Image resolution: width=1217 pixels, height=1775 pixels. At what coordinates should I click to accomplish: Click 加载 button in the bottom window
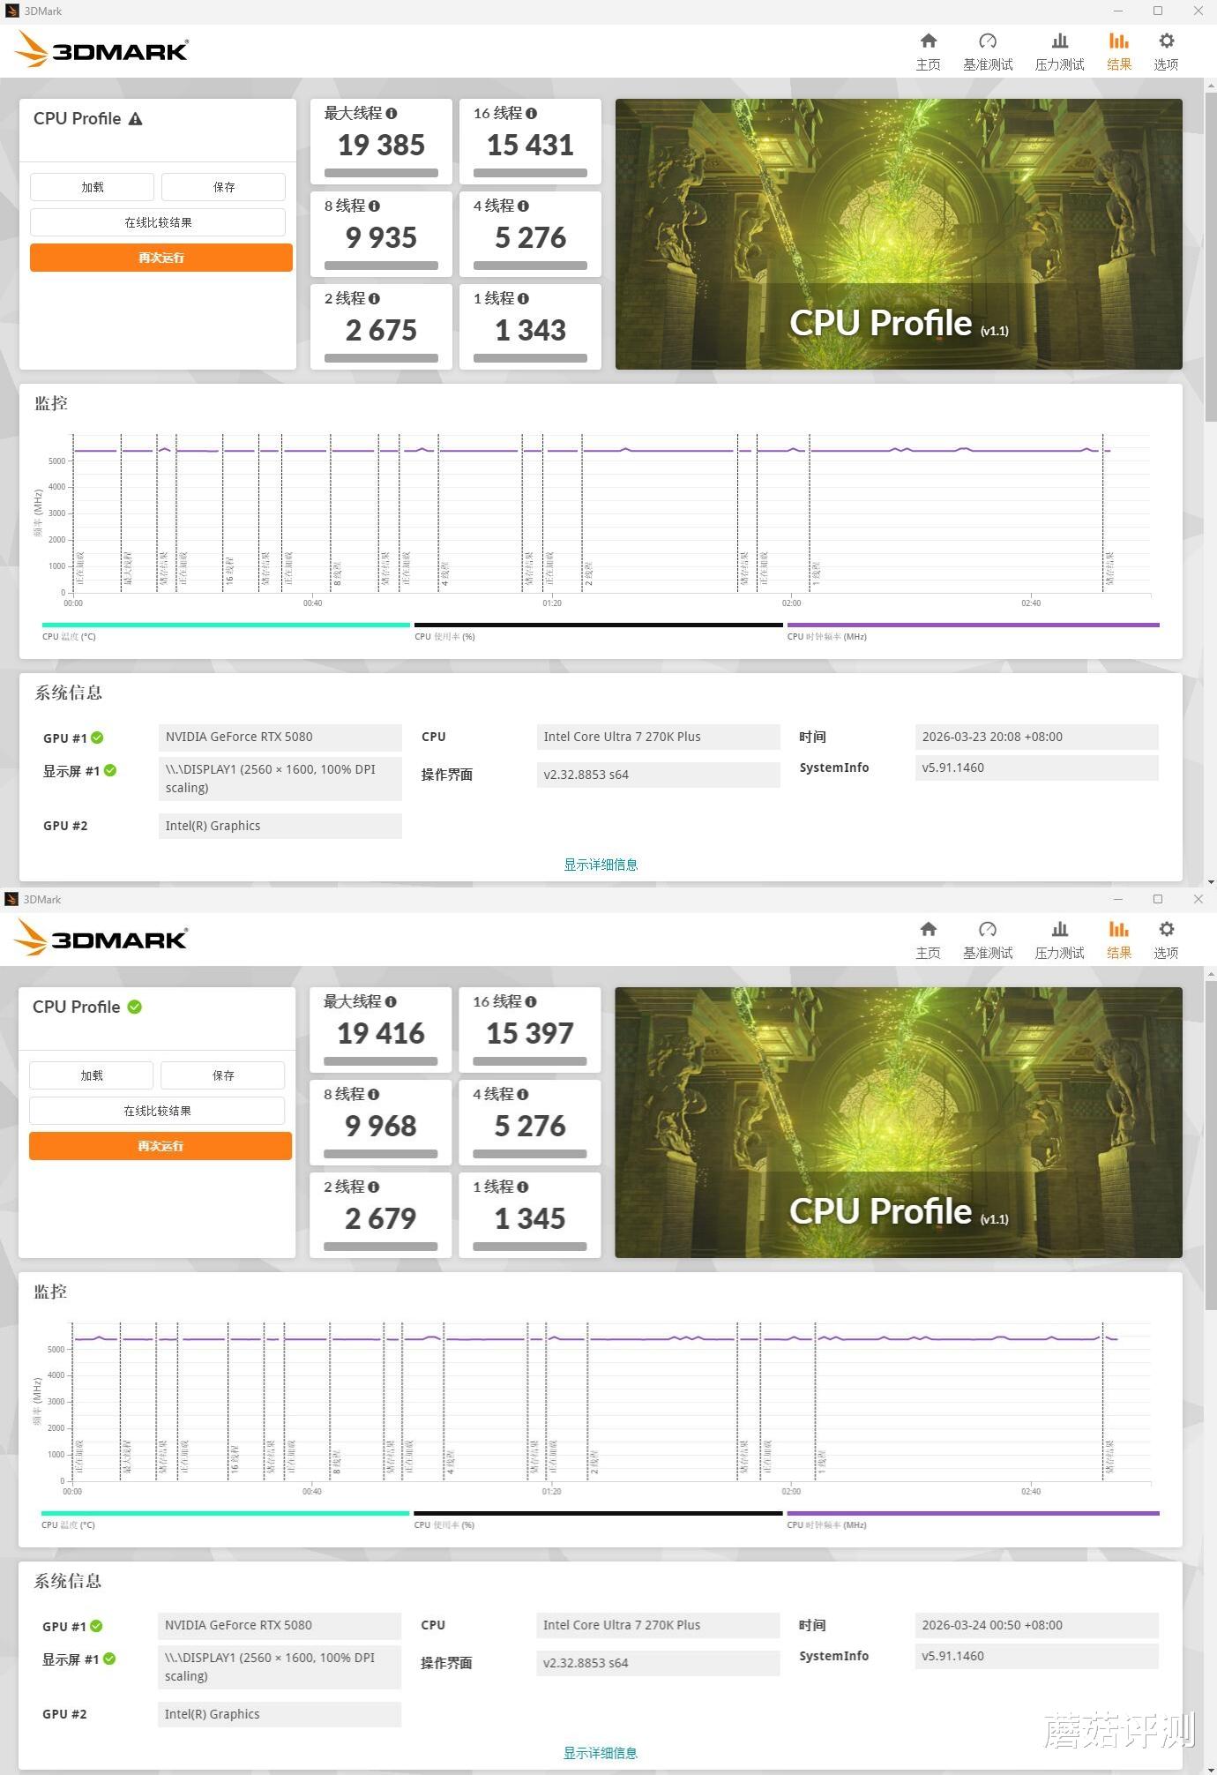[x=91, y=1075]
